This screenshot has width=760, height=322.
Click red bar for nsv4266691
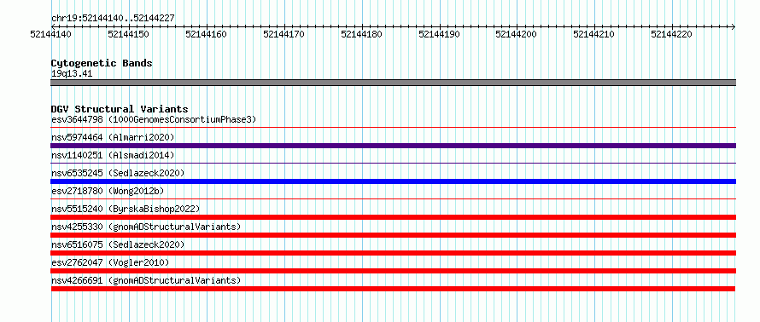point(393,289)
